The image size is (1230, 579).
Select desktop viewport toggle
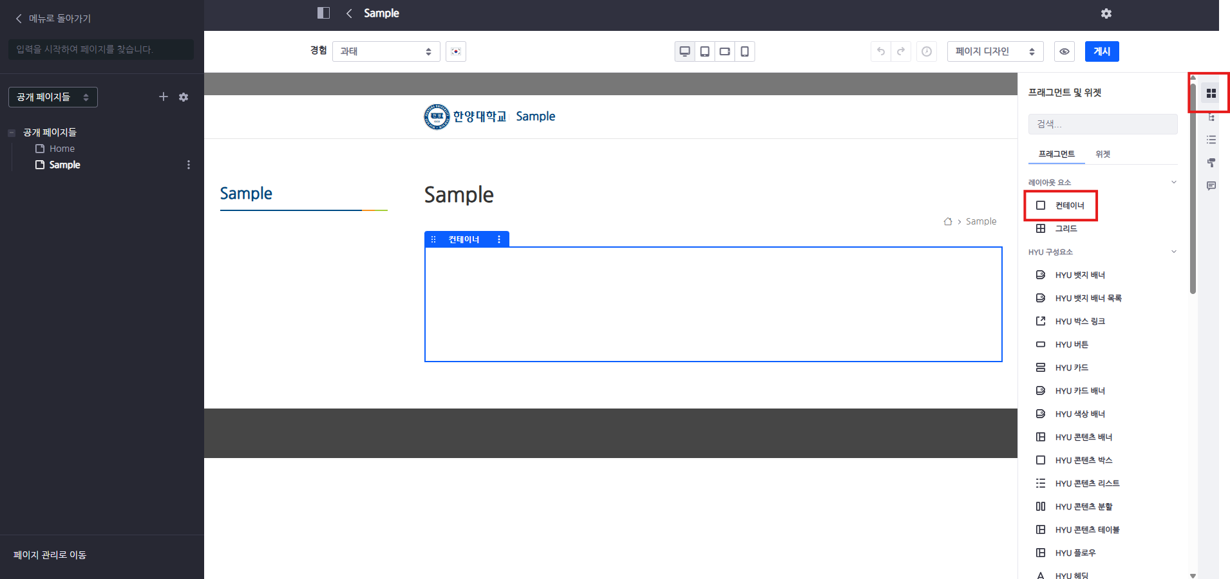click(685, 51)
